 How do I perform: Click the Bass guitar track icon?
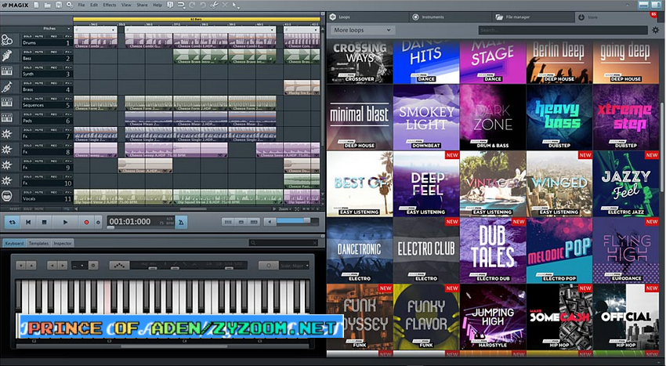[x=7, y=56]
